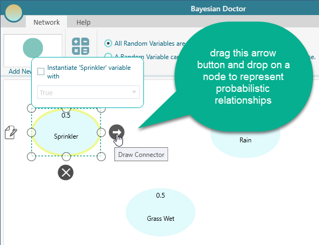Select the second 'A Random Variable can' radio
The height and width of the screenshot is (245, 319).
(108, 55)
